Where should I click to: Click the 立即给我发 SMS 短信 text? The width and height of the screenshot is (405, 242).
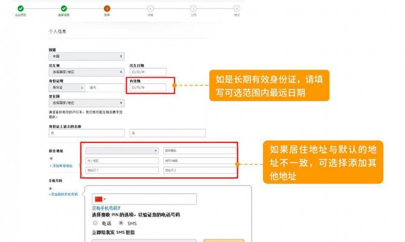[x=113, y=232]
